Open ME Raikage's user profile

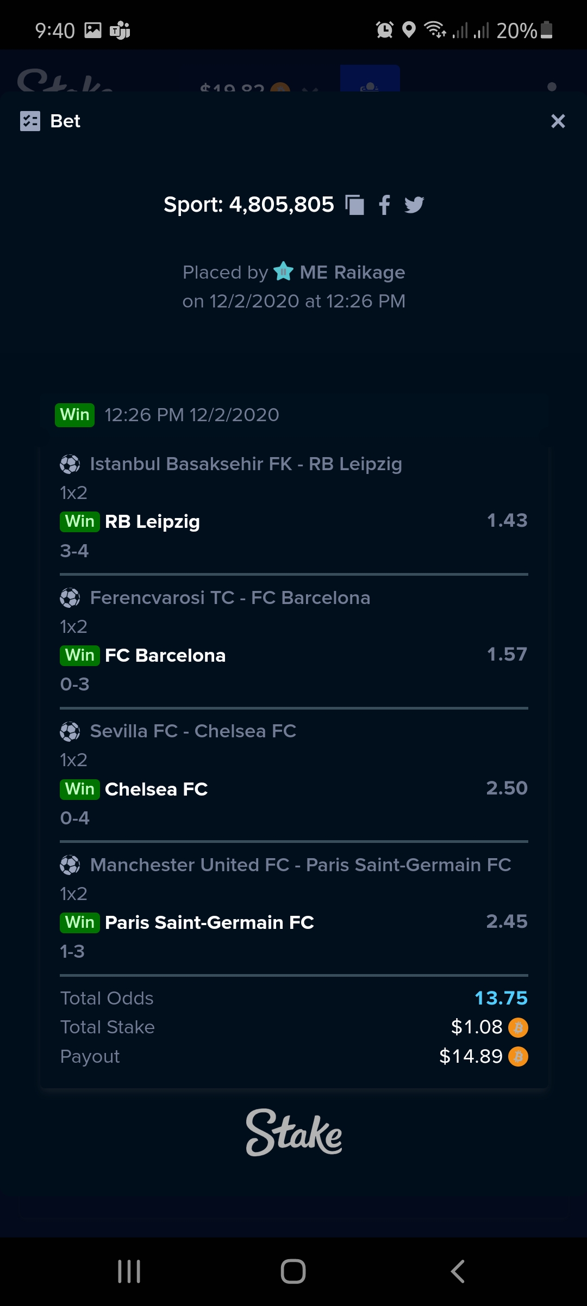[352, 272]
